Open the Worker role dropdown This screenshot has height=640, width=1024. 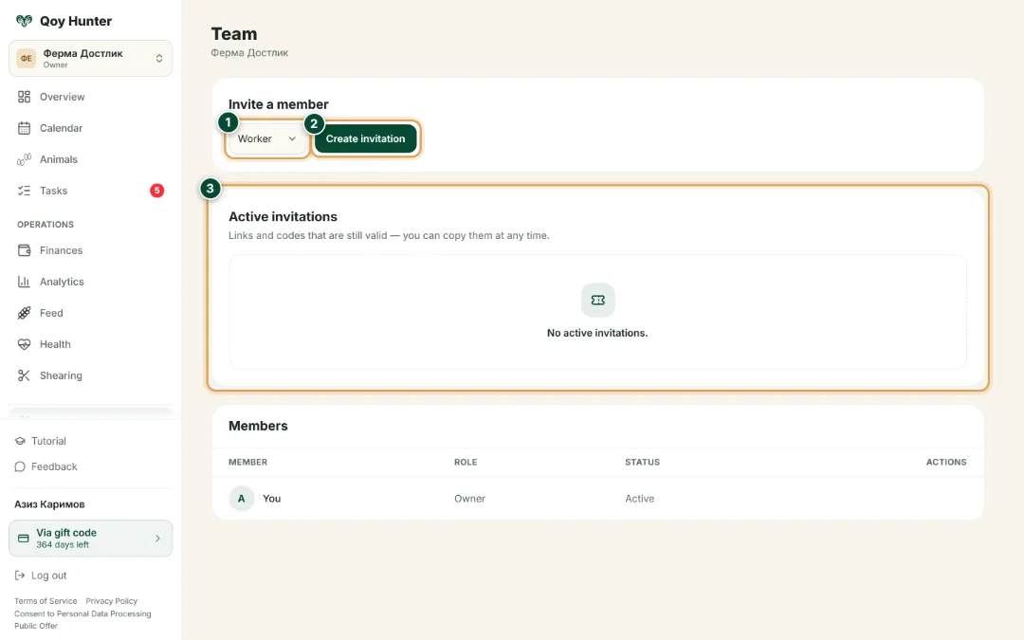(x=266, y=138)
